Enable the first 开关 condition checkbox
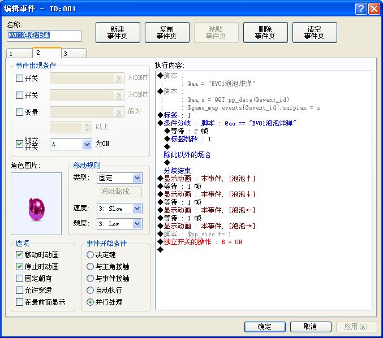Image resolution: width=383 pixels, height=338 pixels. coord(19,79)
